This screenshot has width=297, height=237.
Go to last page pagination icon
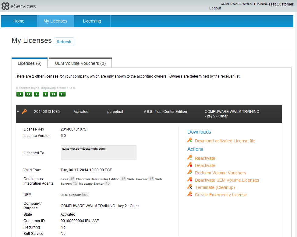pyautogui.click(x=62, y=94)
